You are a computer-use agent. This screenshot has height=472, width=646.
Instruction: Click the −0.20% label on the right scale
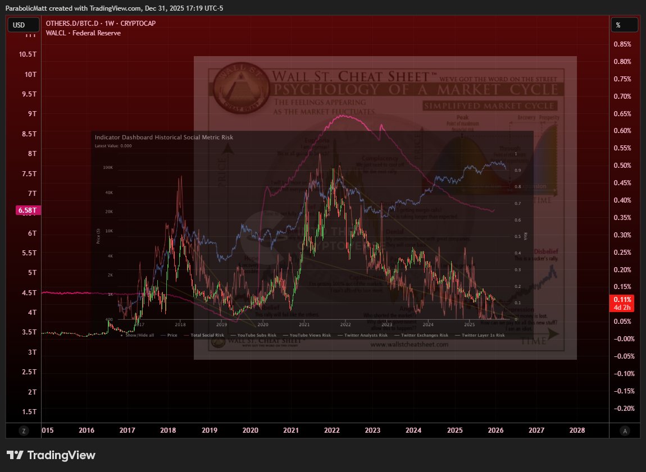624,409
